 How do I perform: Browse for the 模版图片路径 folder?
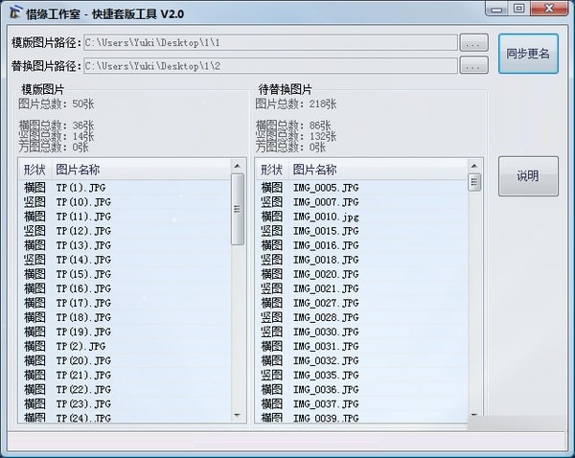point(473,43)
